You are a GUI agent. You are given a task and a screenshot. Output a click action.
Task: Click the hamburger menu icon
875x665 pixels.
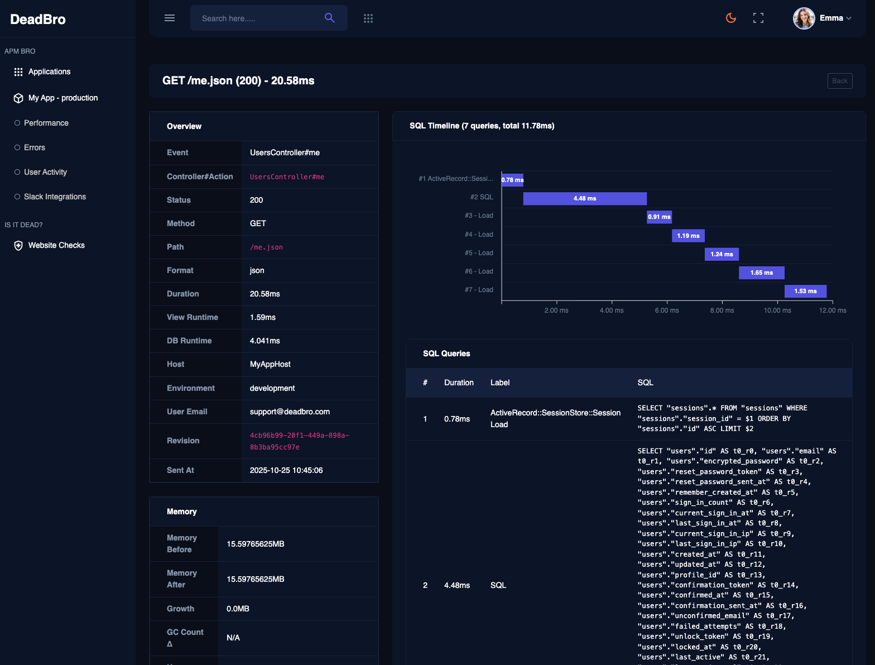click(x=170, y=18)
